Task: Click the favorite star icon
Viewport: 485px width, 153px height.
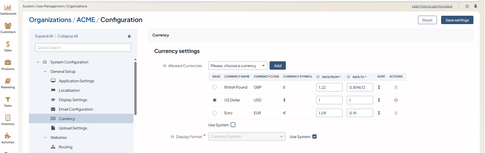Action: 467,6
